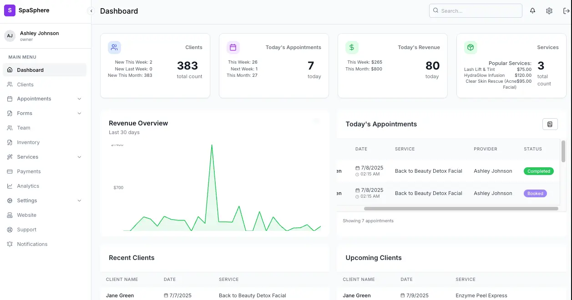Image resolution: width=572 pixels, height=300 pixels.
Task: Open the Payments menu item
Action: (x=29, y=171)
